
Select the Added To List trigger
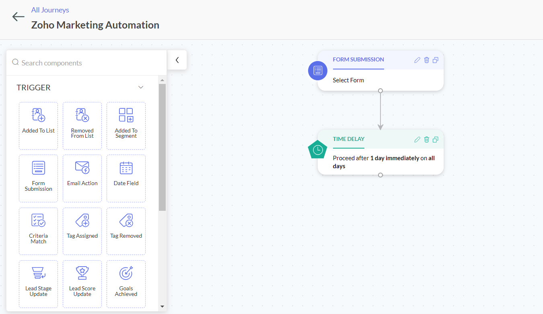[x=38, y=125]
